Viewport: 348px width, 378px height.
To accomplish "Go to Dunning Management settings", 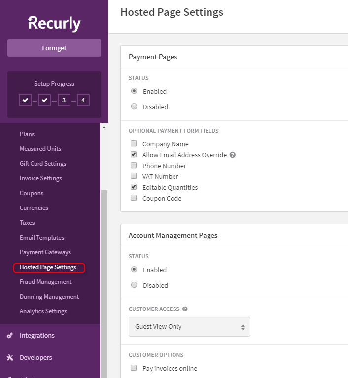I will (x=49, y=297).
